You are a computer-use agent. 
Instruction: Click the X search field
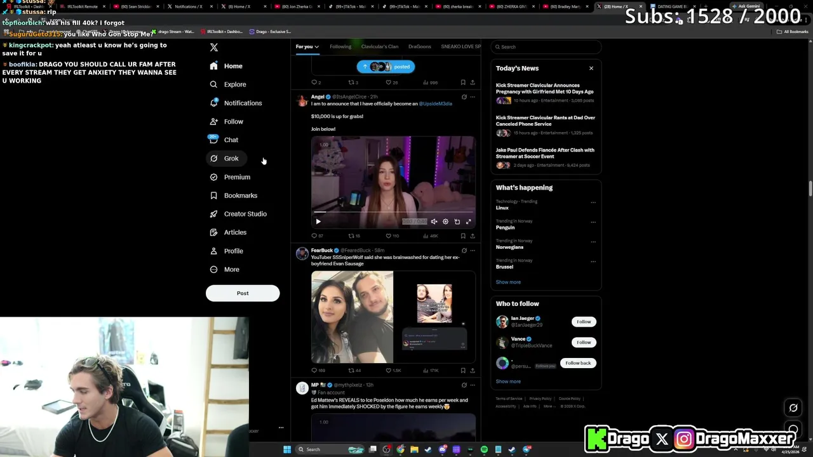pyautogui.click(x=546, y=47)
